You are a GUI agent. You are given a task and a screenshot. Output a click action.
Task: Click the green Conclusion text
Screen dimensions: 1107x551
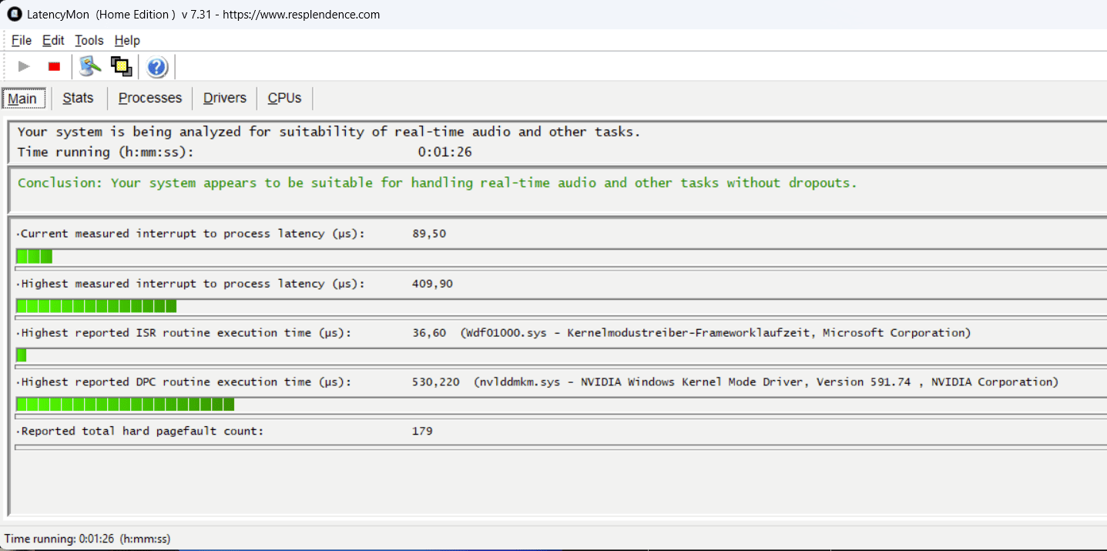437,183
